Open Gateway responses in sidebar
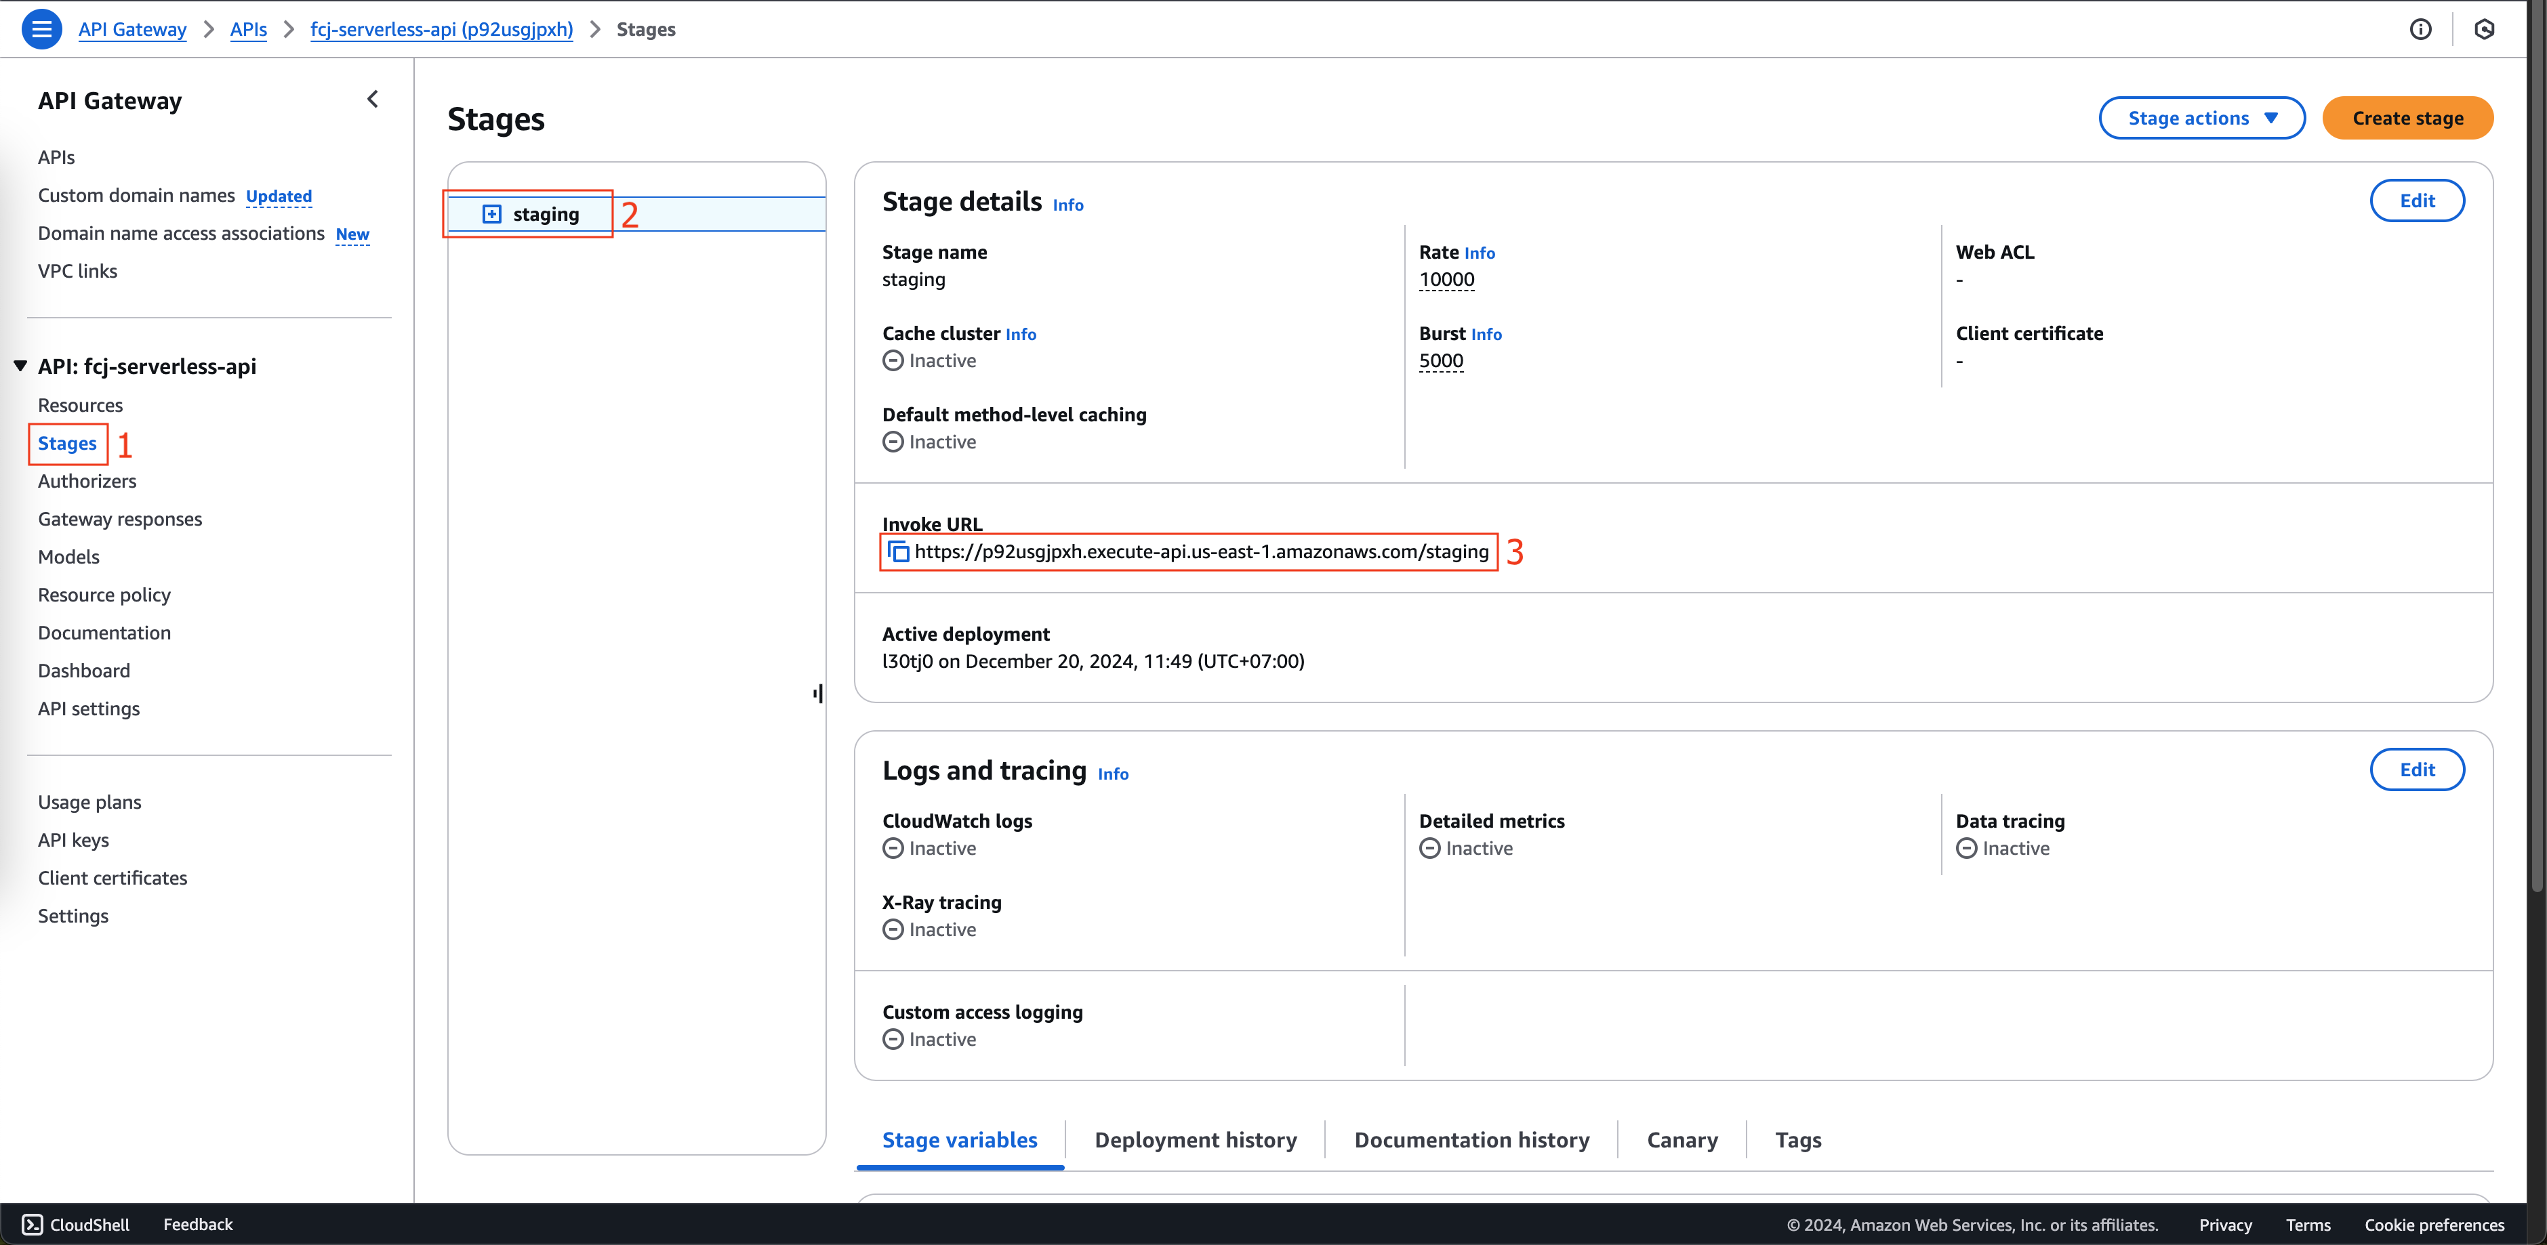Viewport: 2547px width, 1245px height. pyautogui.click(x=120, y=519)
